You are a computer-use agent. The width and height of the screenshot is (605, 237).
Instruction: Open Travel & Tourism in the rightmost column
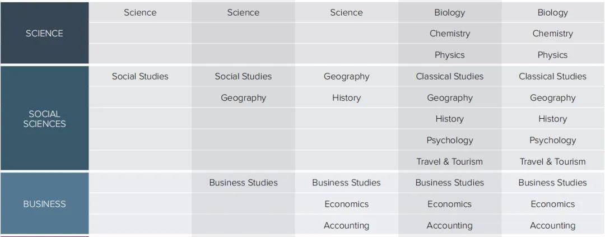pos(552,161)
